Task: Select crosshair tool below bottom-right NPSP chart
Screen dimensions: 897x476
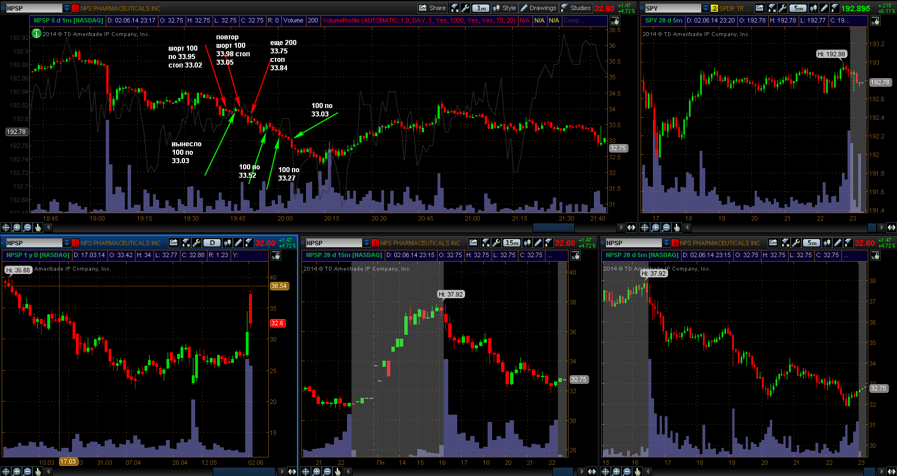Action: pyautogui.click(x=606, y=471)
